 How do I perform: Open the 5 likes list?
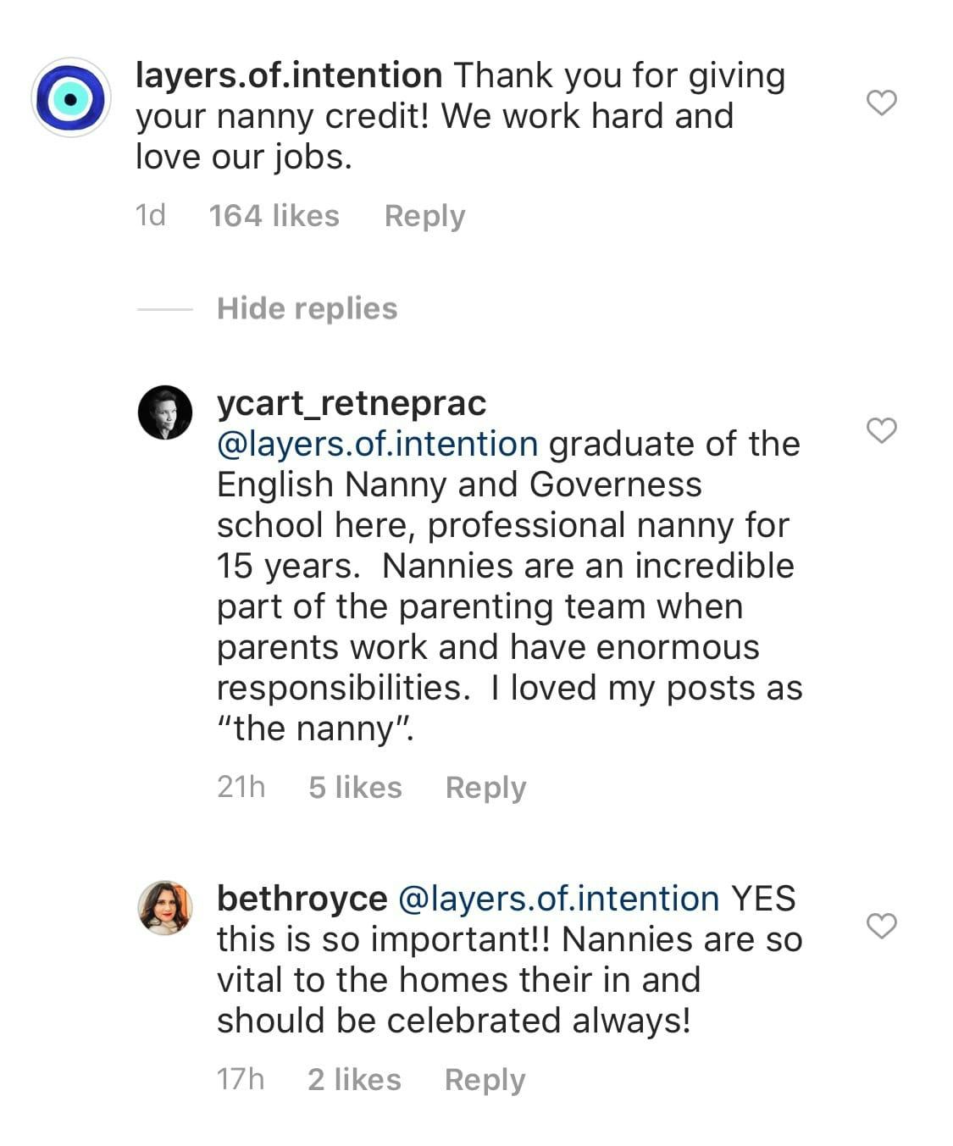355,787
